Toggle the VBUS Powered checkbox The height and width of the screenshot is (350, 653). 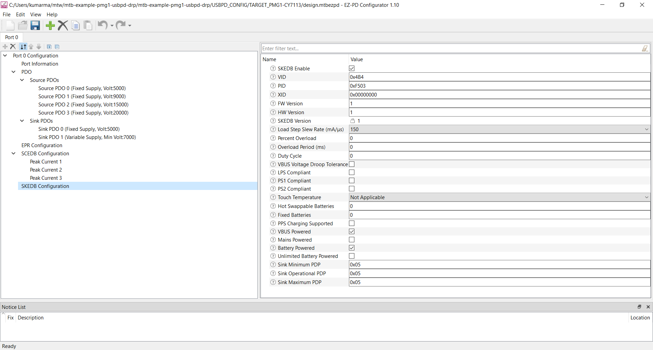coord(352,231)
